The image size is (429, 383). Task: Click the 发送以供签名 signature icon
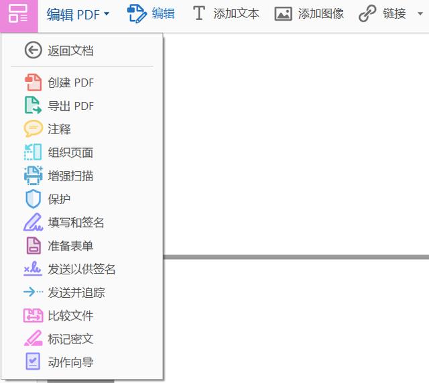[33, 268]
